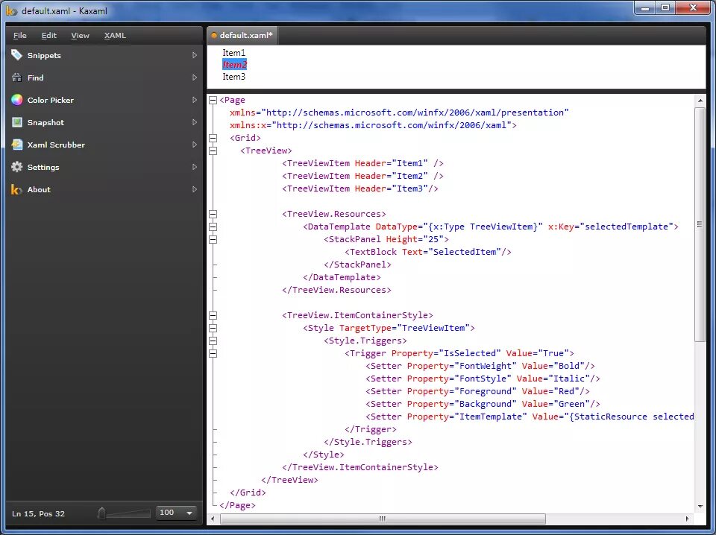Screen dimensions: 716x535
Task: Expand the Settings panel arrow
Action: (195, 167)
